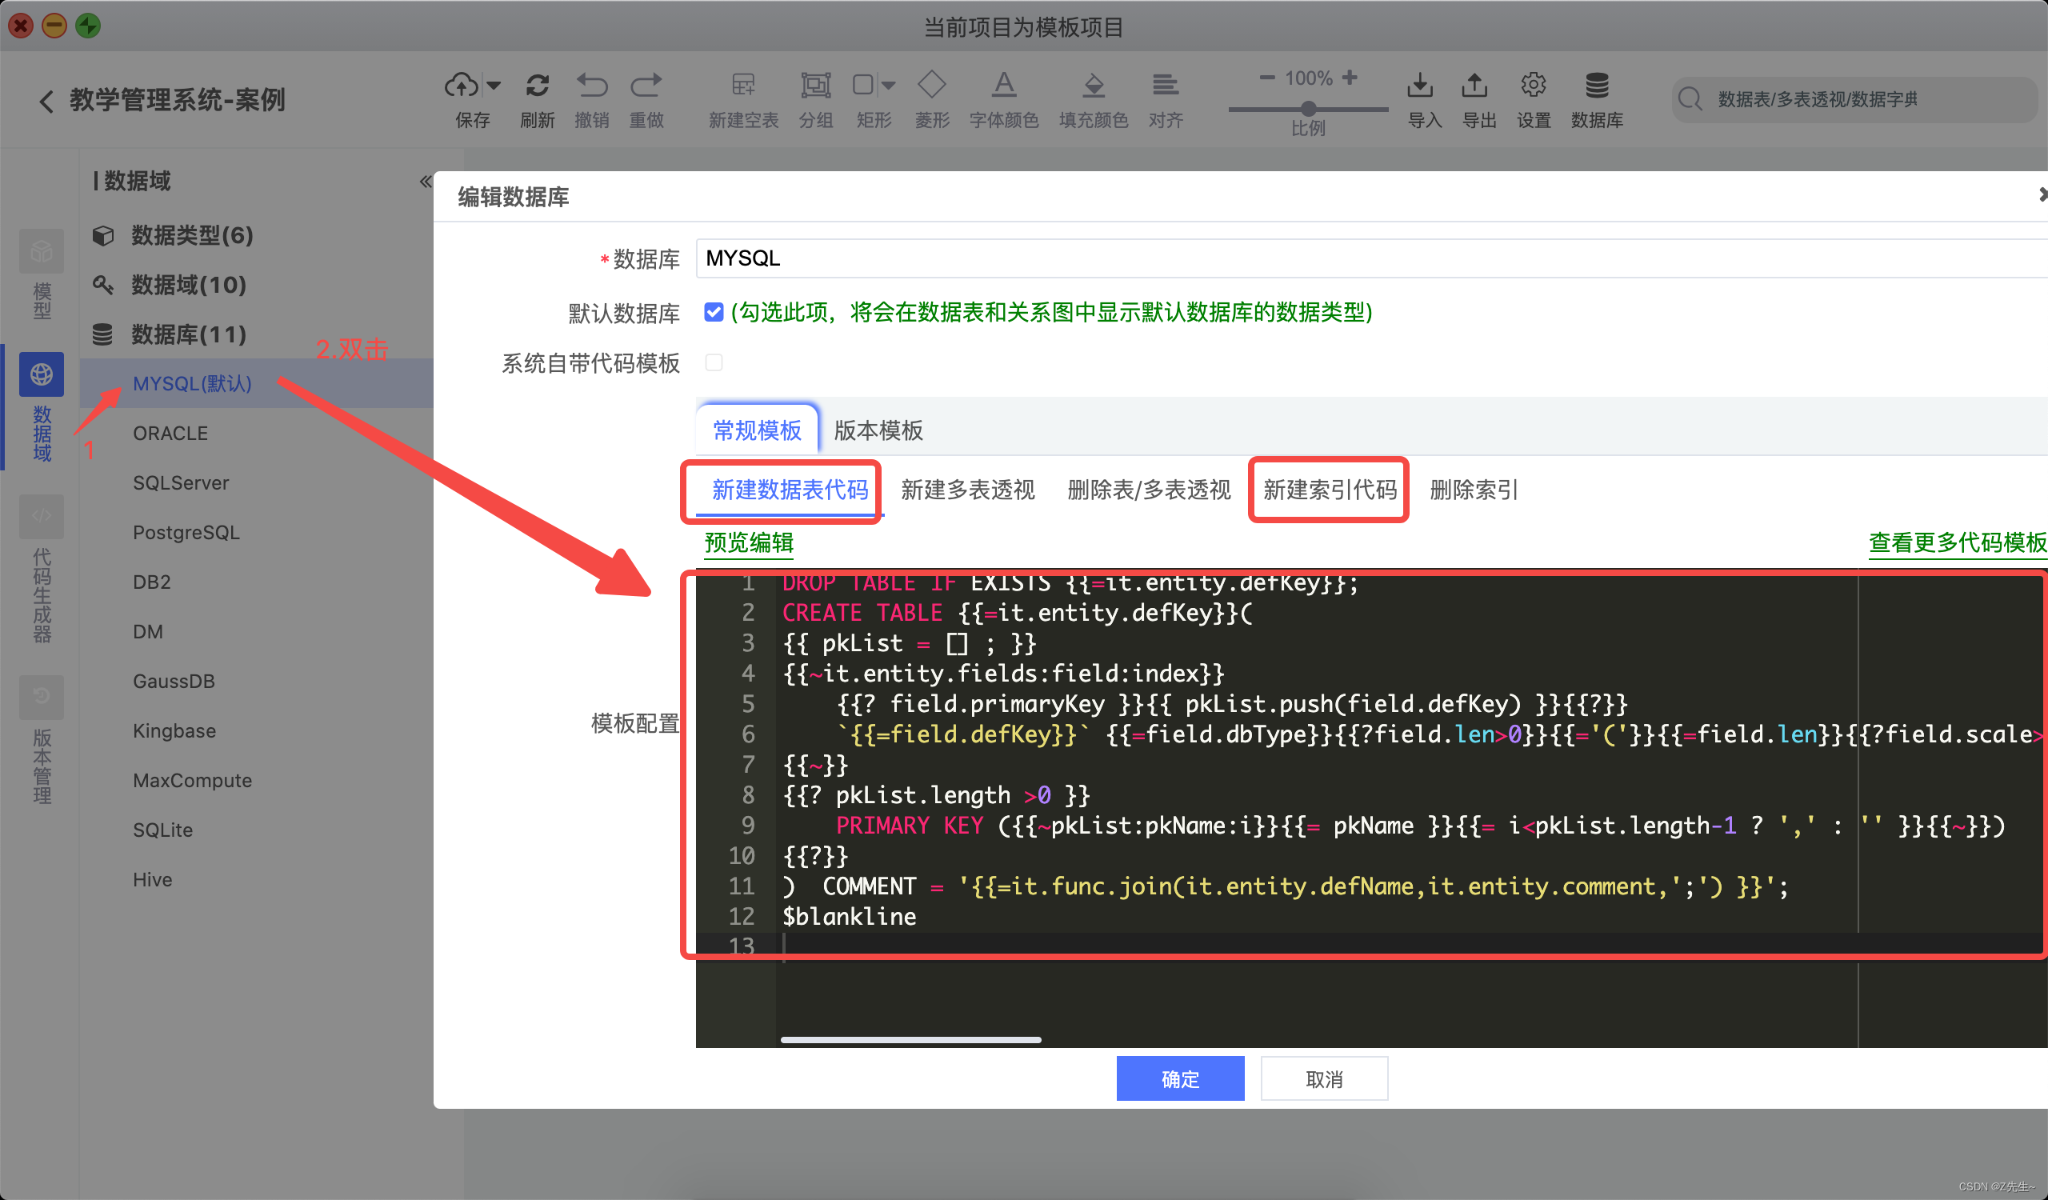Collapse the data domain side panel

[425, 181]
